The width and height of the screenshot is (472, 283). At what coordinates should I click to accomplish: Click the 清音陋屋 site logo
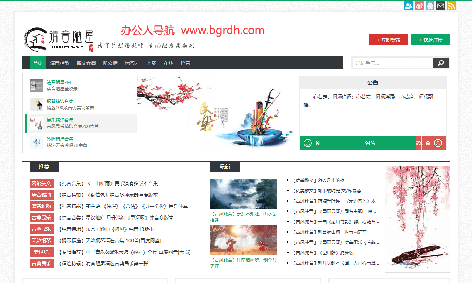click(58, 39)
